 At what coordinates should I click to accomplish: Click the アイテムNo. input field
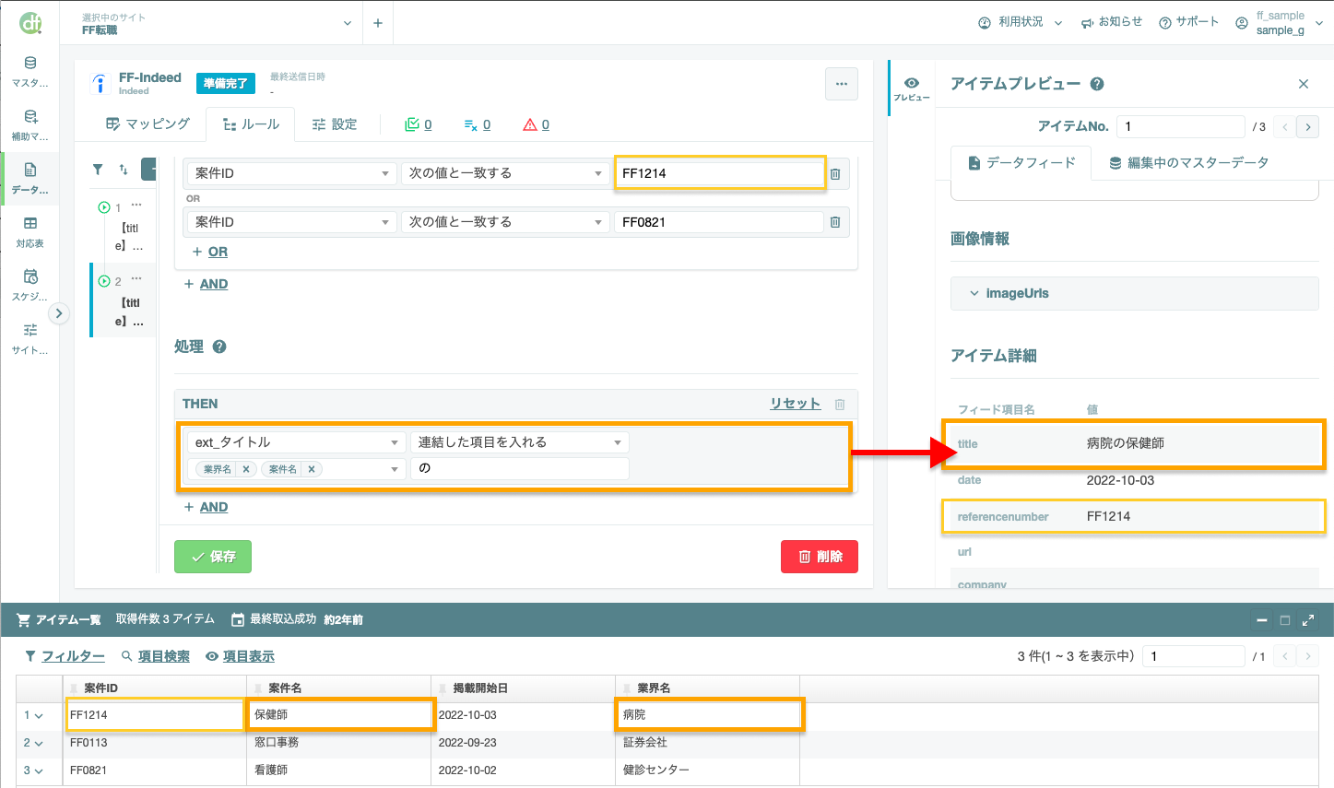click(1181, 126)
